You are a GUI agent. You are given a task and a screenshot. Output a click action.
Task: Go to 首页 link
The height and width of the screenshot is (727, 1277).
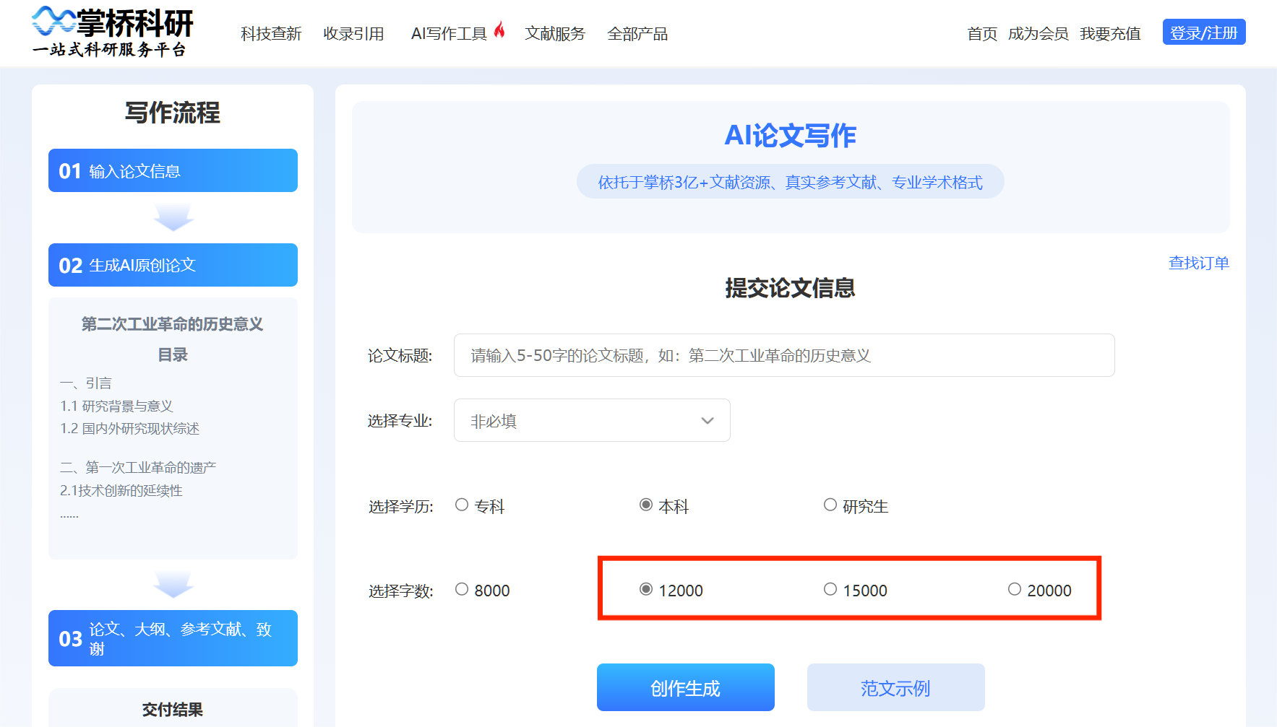[x=982, y=34]
